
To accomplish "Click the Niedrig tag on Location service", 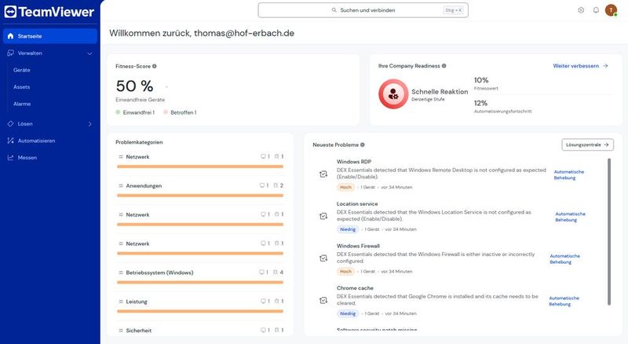I will (348, 229).
